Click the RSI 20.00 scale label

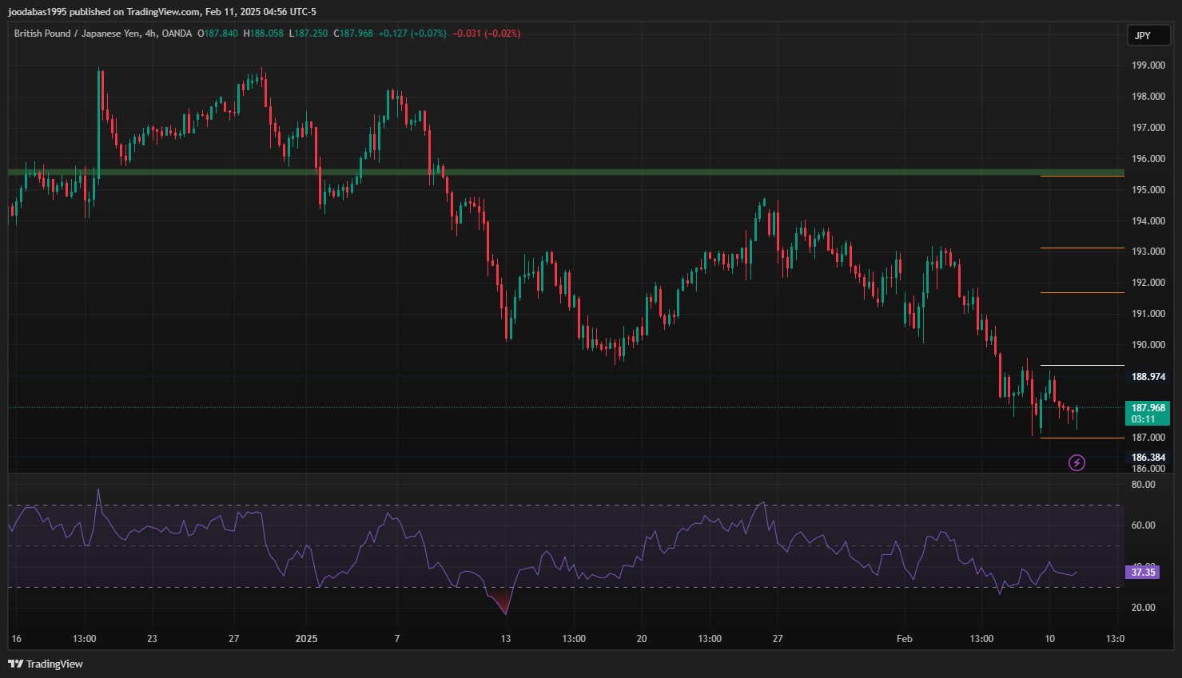1143,608
